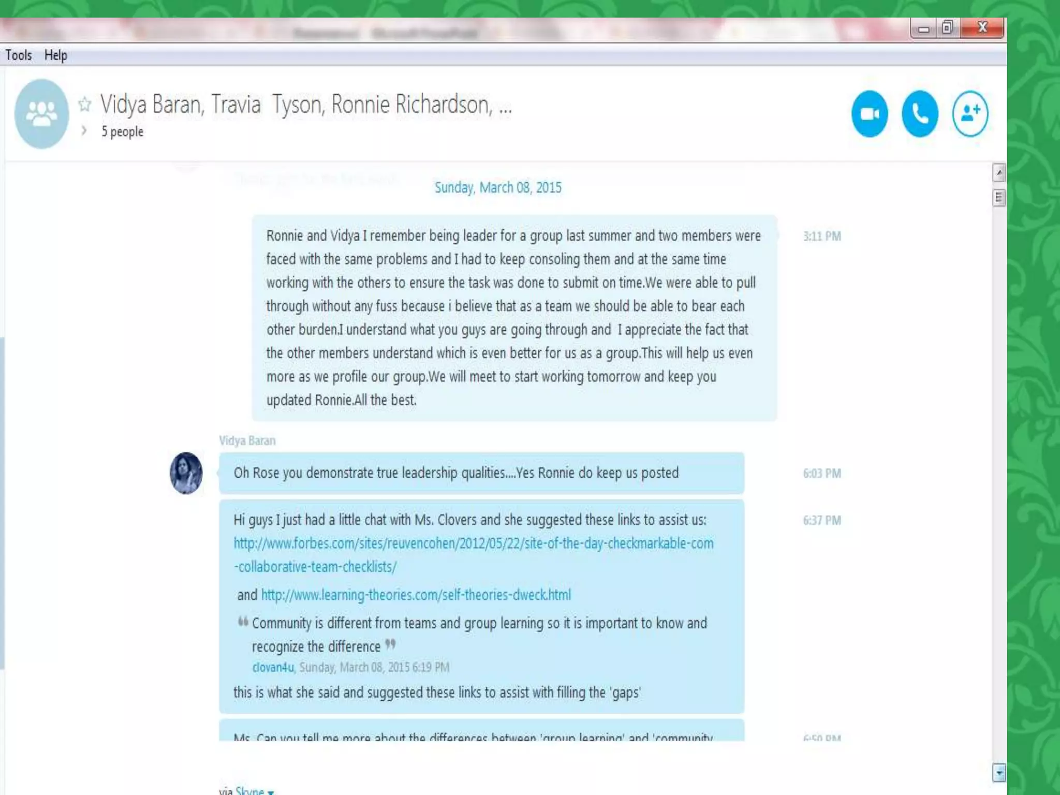Minimize the Skype window
The height and width of the screenshot is (795, 1060).
click(x=923, y=28)
